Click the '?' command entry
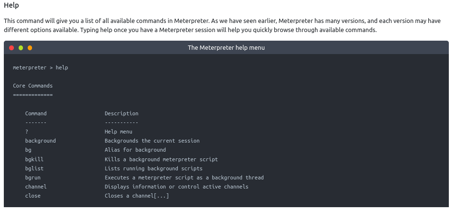This screenshot has width=456, height=211. click(27, 132)
